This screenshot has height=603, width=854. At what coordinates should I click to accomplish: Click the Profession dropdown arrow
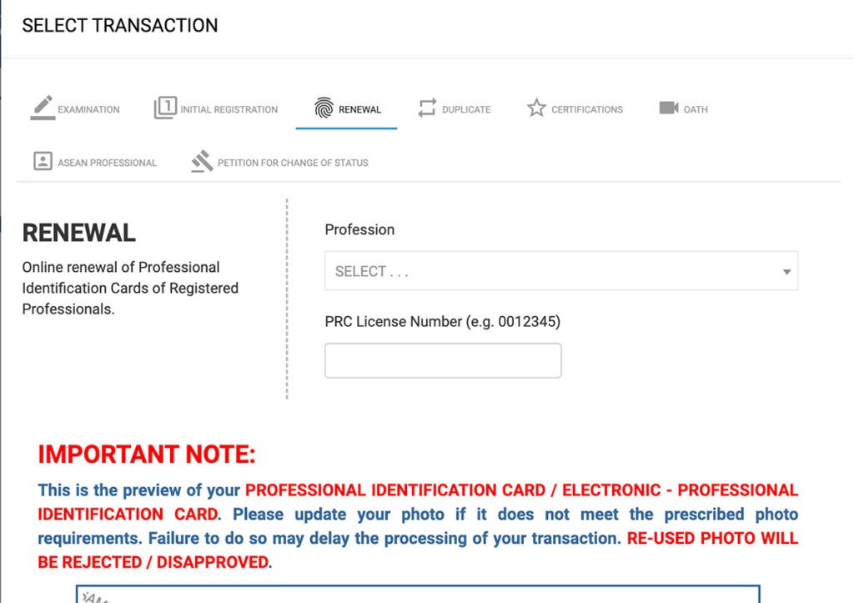[x=786, y=272]
